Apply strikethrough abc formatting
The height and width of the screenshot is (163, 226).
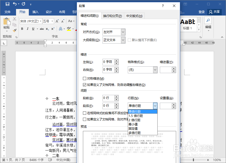coord(42,29)
